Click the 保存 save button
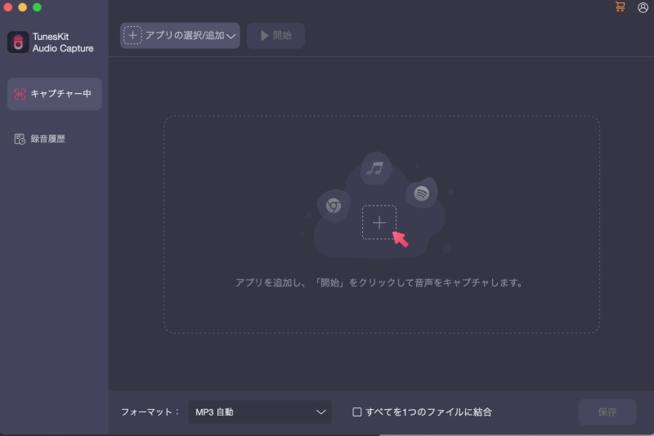Viewport: 654px width, 436px height. tap(607, 412)
